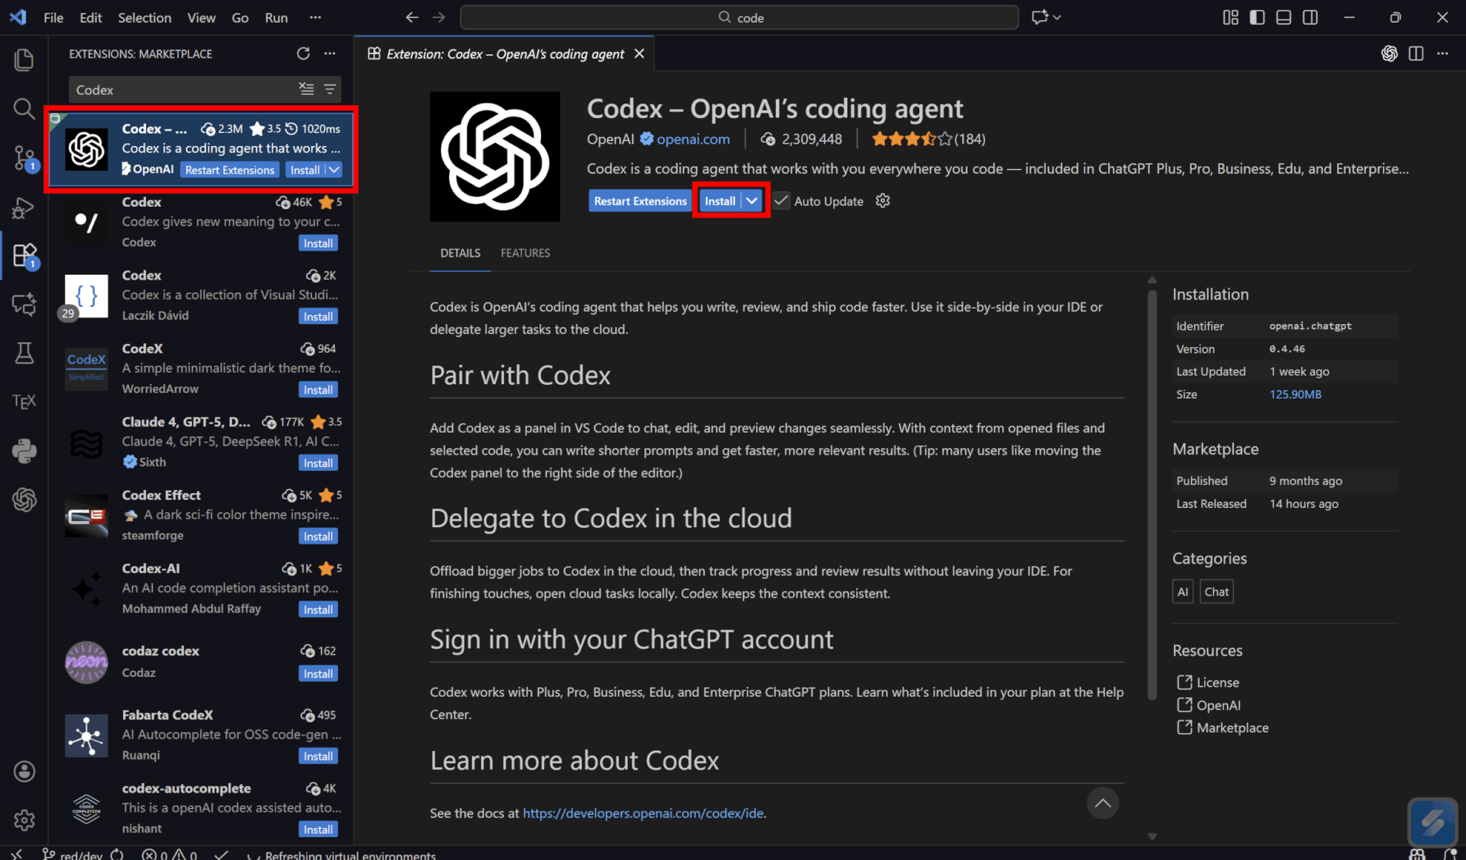Open Run and Debug view
The height and width of the screenshot is (860, 1466).
click(24, 207)
